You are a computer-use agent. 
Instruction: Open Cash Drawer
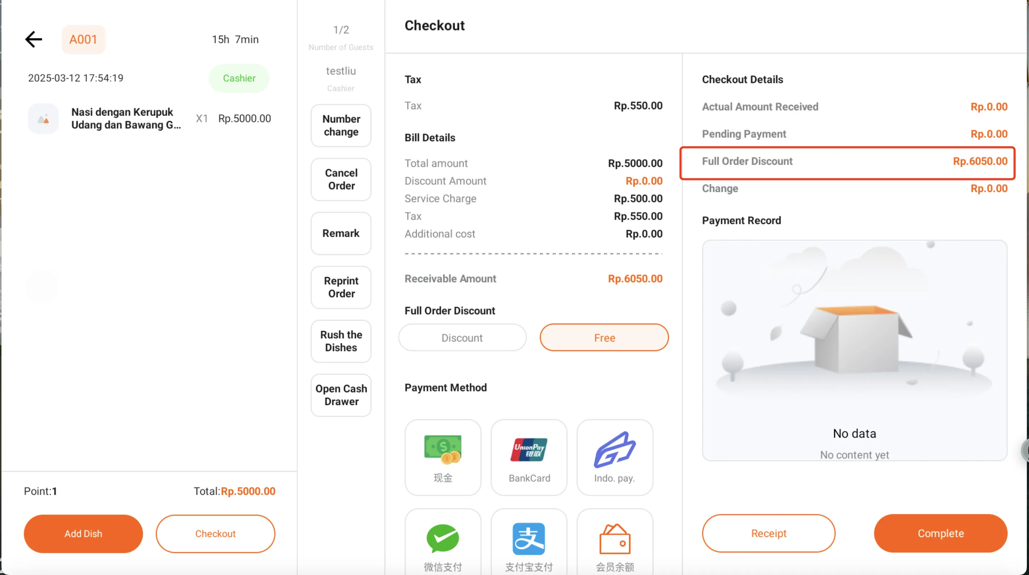pyautogui.click(x=341, y=395)
